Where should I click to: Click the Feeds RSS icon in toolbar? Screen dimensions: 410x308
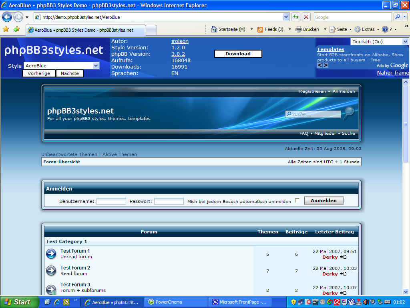coord(260,29)
